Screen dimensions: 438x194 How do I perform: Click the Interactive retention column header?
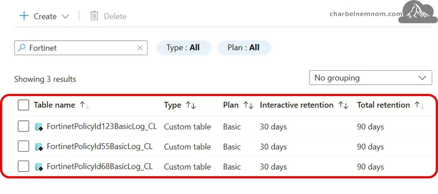point(297,105)
